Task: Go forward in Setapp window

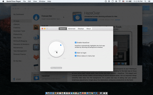Action: (28, 9)
